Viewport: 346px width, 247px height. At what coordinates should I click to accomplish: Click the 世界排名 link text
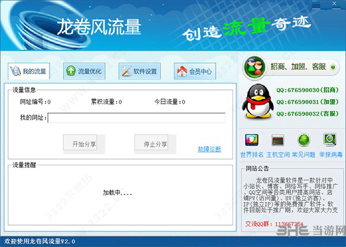[x=252, y=155]
